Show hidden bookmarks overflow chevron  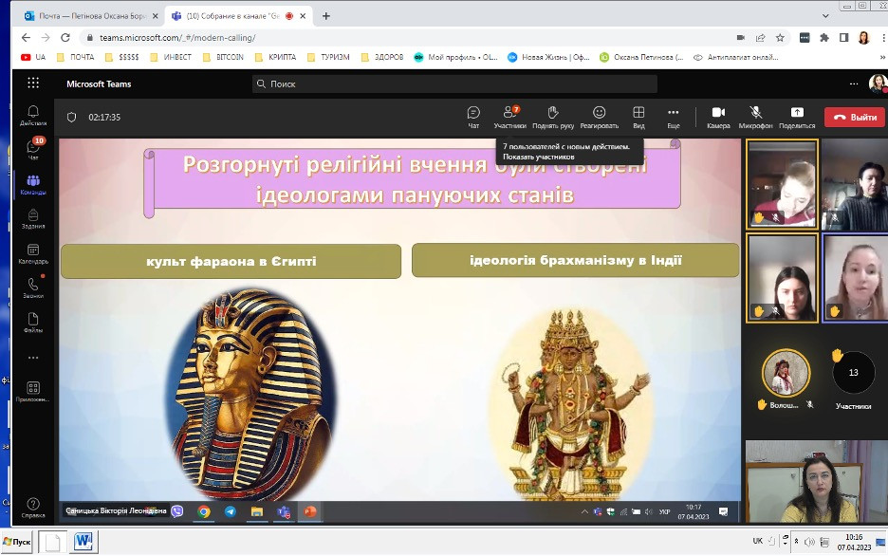click(x=882, y=57)
